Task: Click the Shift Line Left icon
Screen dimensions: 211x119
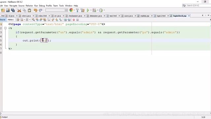Action: [x=65, y=20]
